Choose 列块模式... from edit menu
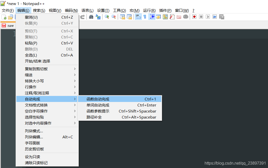268x168 pixels. [x=47, y=131]
